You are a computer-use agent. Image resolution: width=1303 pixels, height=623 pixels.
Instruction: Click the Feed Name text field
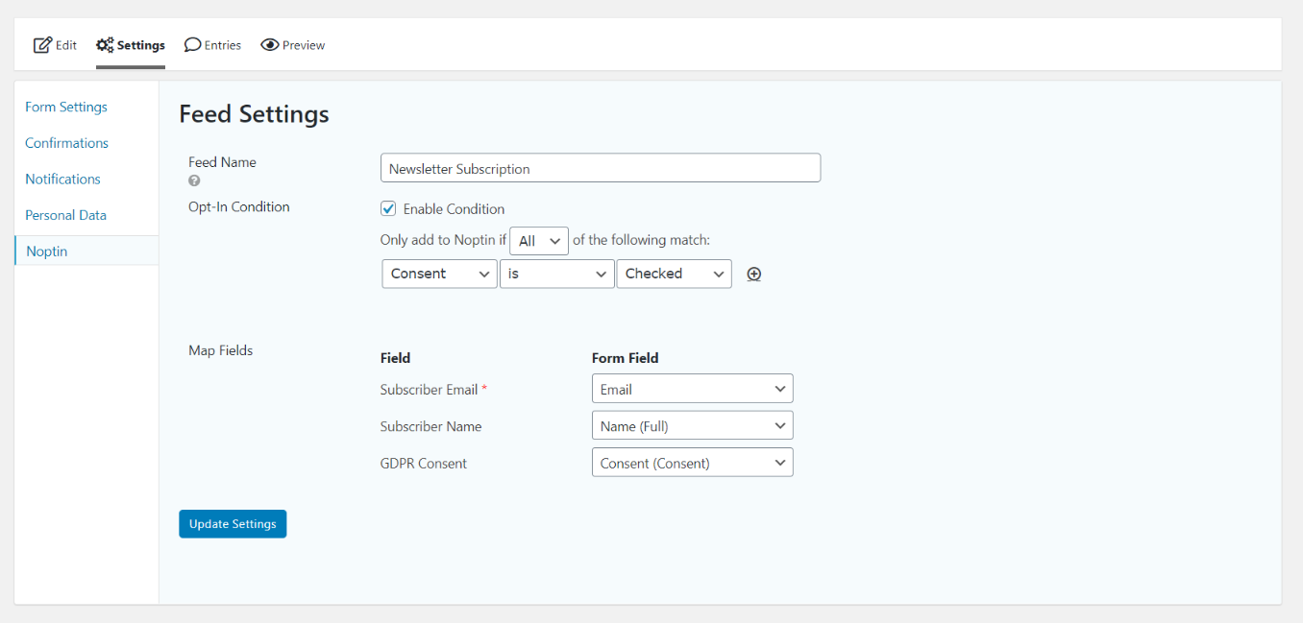click(601, 168)
